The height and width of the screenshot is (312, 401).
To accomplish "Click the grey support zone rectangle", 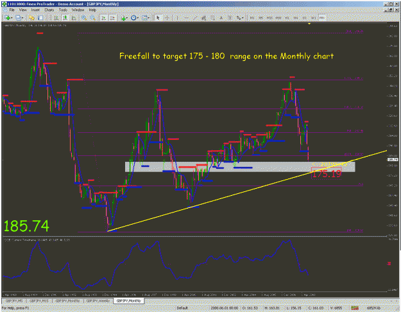I will (x=240, y=167).
